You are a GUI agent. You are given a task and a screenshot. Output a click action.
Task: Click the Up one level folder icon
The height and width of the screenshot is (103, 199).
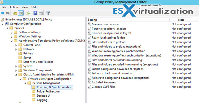pyautogui.click(x=15, y=13)
